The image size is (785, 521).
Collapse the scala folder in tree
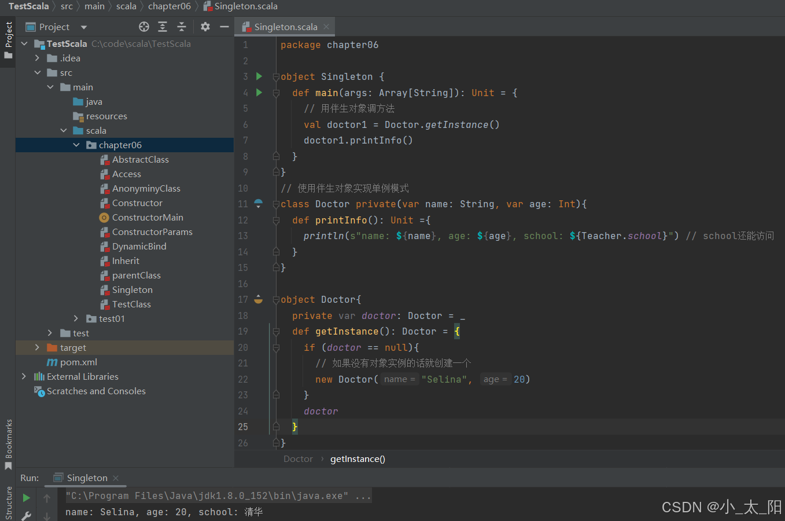(x=64, y=131)
